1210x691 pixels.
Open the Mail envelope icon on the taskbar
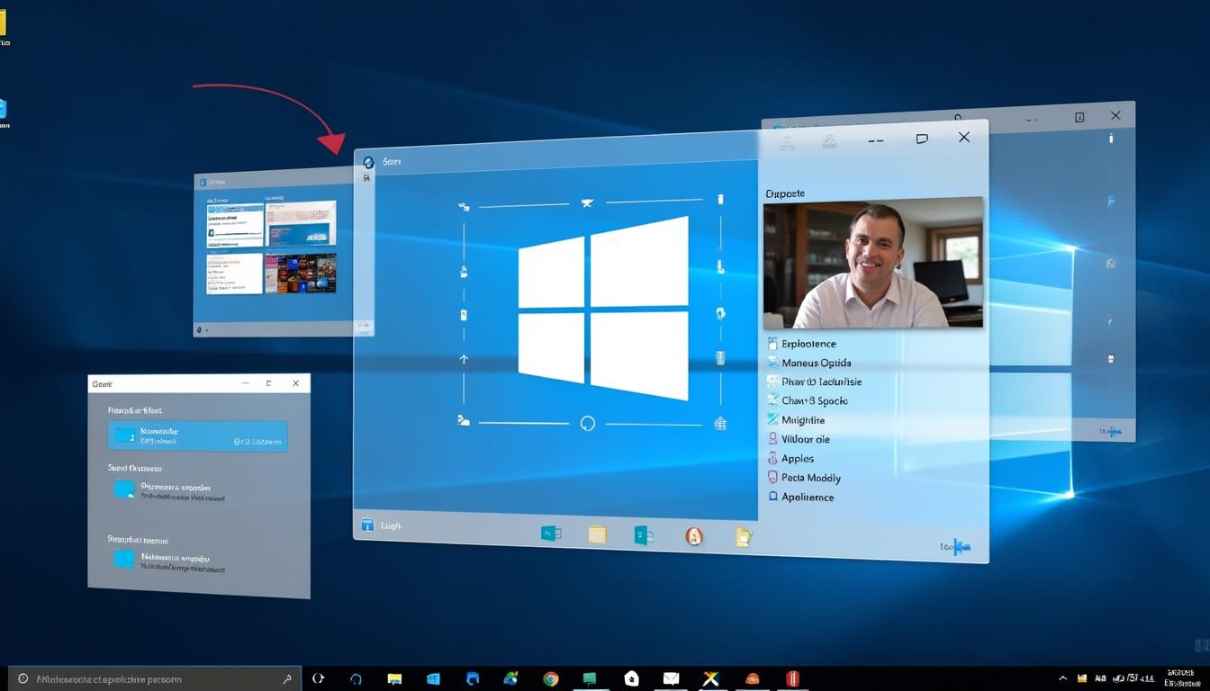[671, 679]
